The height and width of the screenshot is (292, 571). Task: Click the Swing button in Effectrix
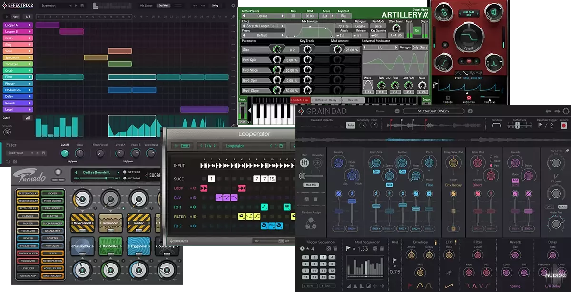pyautogui.click(x=215, y=5)
